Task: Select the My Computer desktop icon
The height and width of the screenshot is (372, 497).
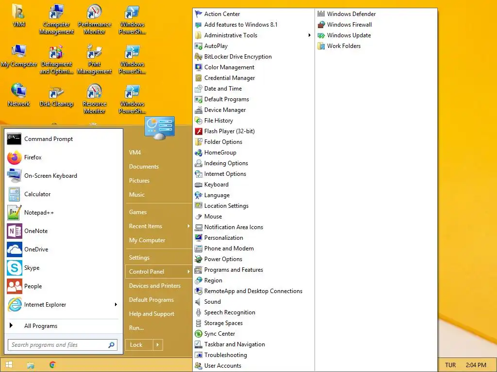Action: (19, 56)
